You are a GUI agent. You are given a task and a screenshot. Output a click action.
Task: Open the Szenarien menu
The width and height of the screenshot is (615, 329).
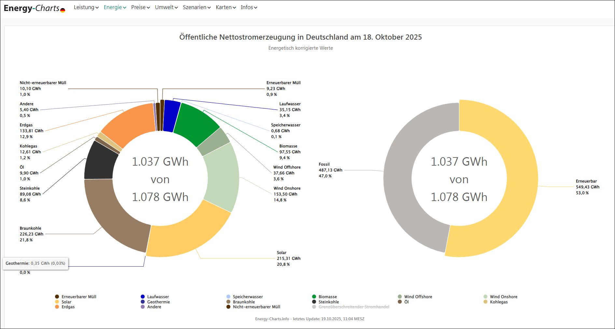(x=197, y=7)
